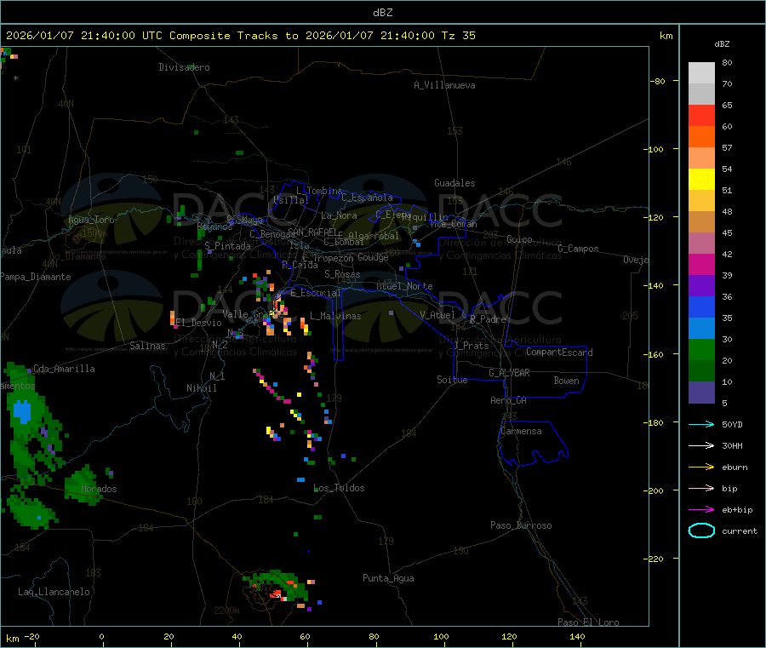Click the A_Villanueva map label
The image size is (766, 648).
tap(444, 85)
